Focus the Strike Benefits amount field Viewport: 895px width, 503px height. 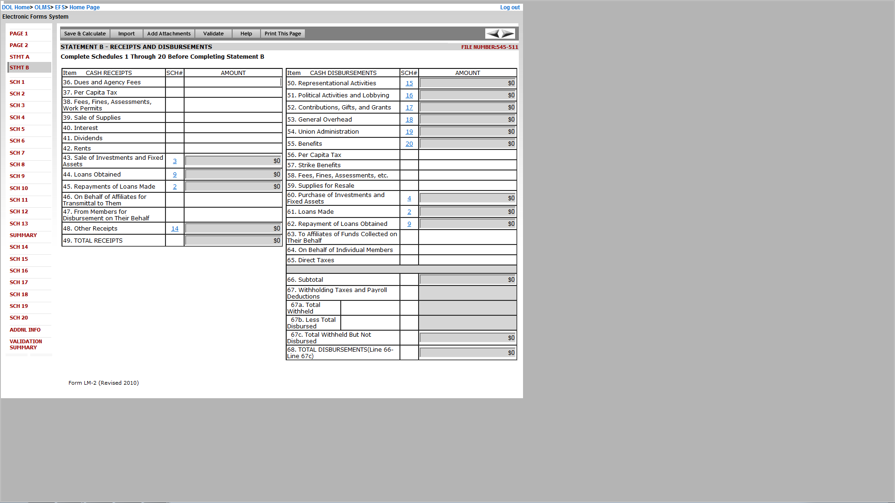tap(467, 165)
